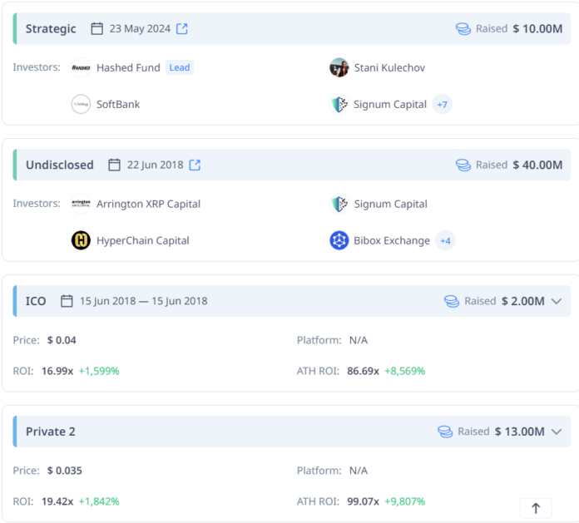Click the SoftBank logo icon
Viewport: 579px width, 523px height.
point(81,105)
